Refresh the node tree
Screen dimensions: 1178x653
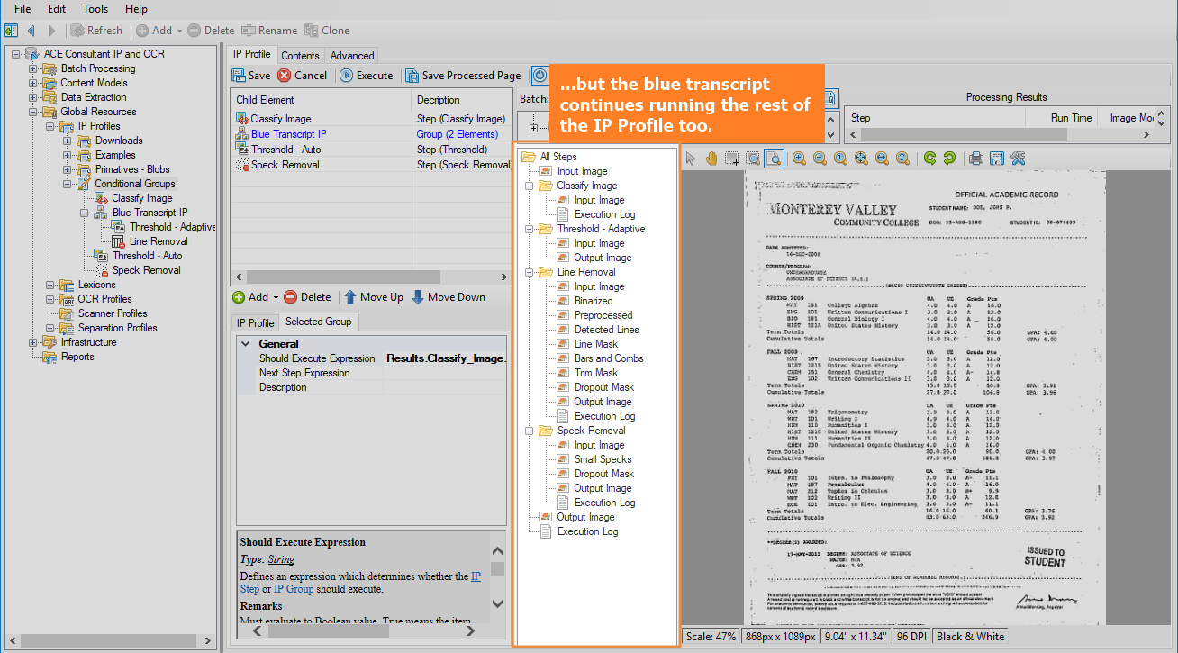click(x=97, y=31)
